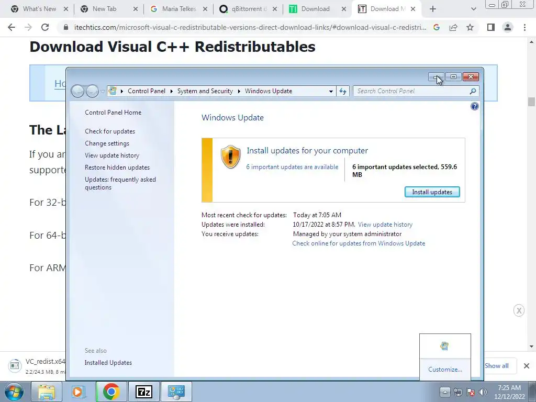Image resolution: width=536 pixels, height=402 pixels.
Task: Open the Windows Start button
Action: coord(14,392)
